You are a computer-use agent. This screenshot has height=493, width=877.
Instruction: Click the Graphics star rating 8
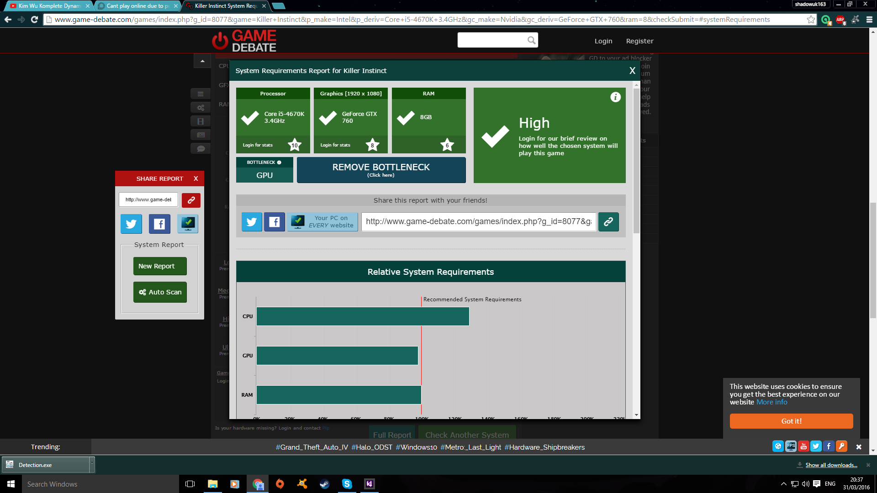click(373, 145)
